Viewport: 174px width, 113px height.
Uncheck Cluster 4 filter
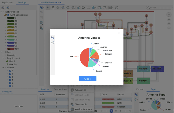click(10, 80)
